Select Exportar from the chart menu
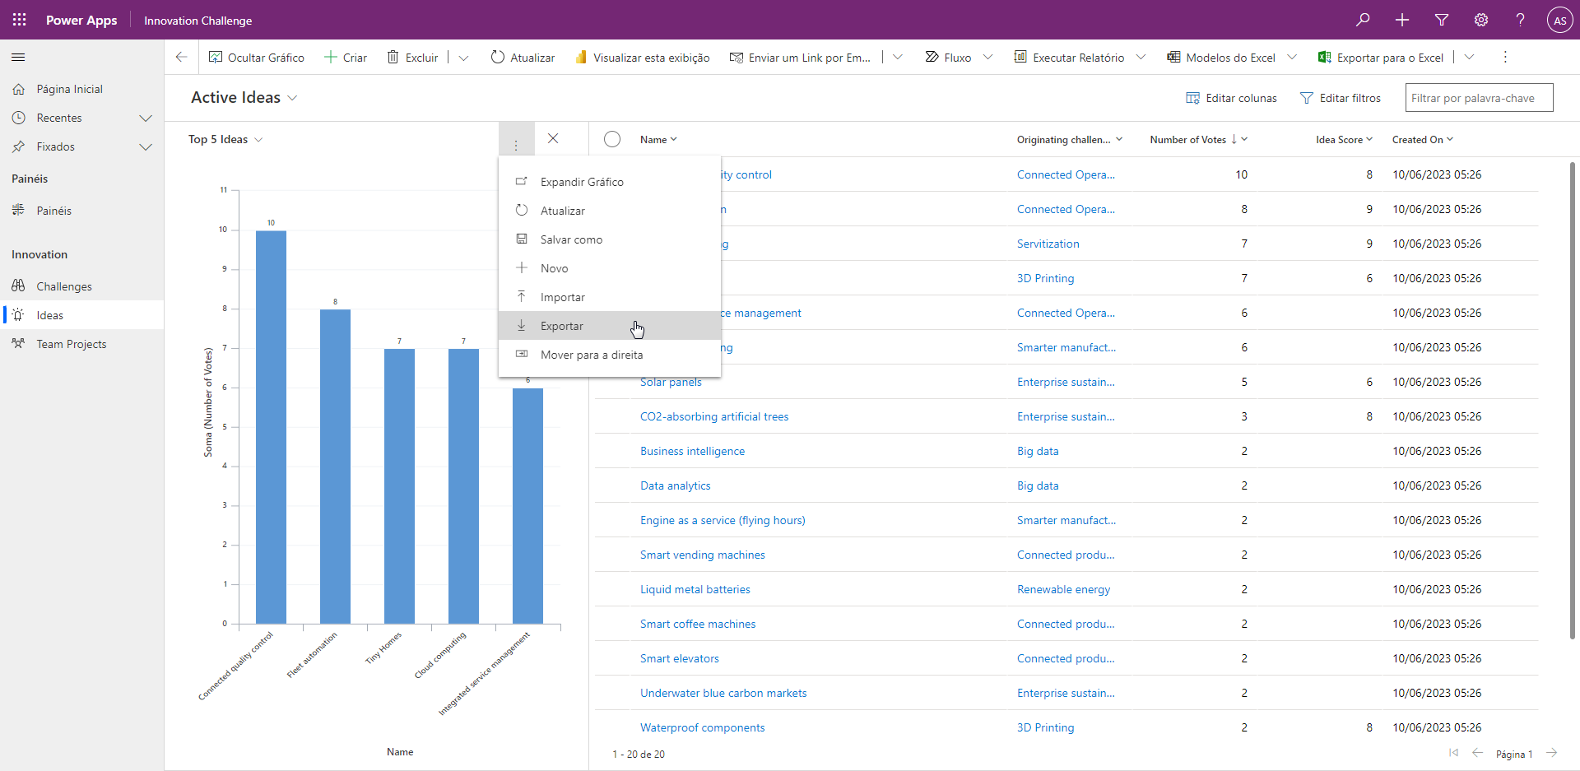 coord(562,326)
